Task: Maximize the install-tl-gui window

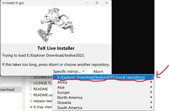Action: point(97,3)
